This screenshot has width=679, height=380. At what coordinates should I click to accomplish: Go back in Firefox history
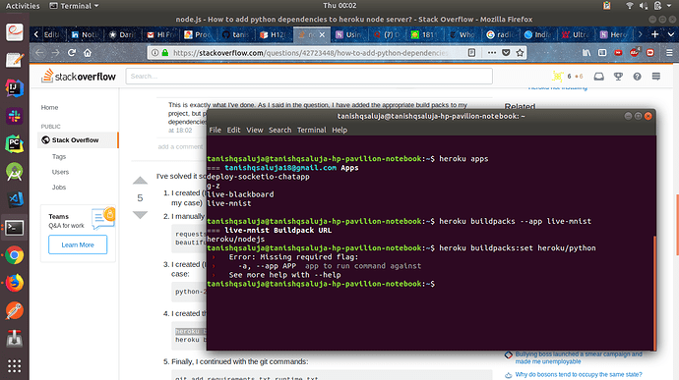pyautogui.click(x=39, y=53)
